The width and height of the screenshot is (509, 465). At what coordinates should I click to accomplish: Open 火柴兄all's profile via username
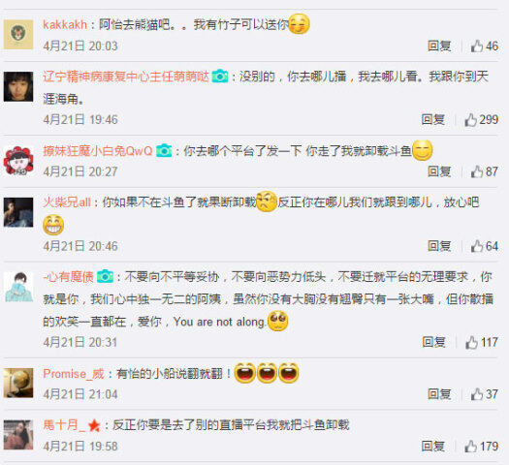pyautogui.click(x=67, y=202)
